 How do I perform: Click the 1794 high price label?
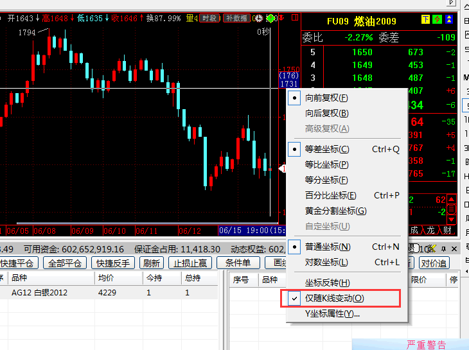tap(27, 32)
